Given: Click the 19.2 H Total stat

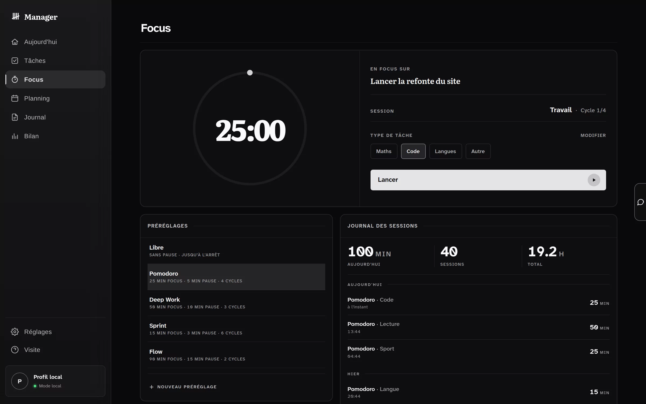Looking at the screenshot, I should pyautogui.click(x=546, y=256).
